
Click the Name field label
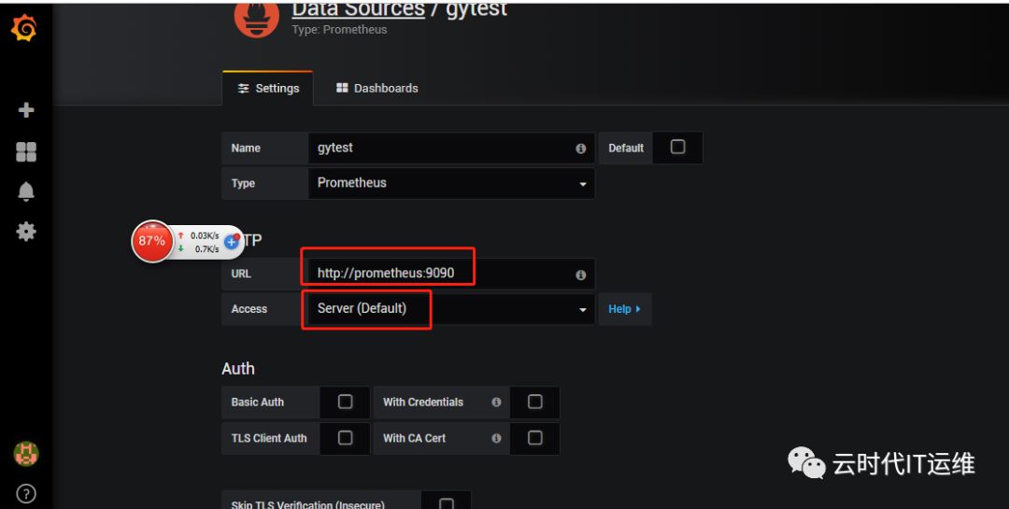tap(246, 148)
